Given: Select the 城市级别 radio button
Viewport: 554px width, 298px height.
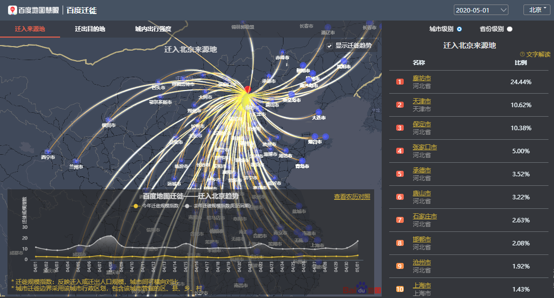Looking at the screenshot, I should point(459,29).
